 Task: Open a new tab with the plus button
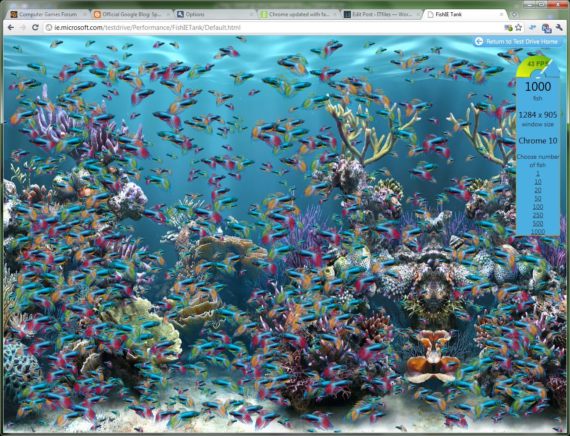(x=514, y=14)
